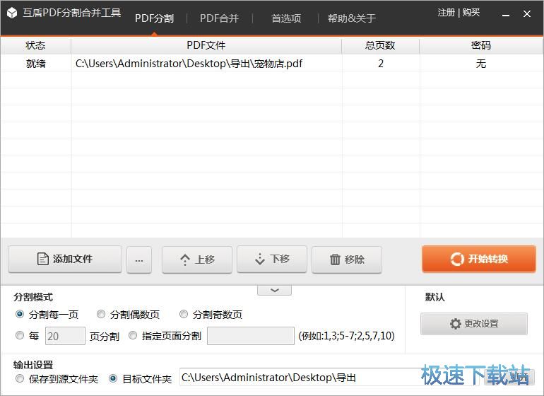Click the 密码 column header
Screen dimensions: 544x396
click(x=481, y=45)
